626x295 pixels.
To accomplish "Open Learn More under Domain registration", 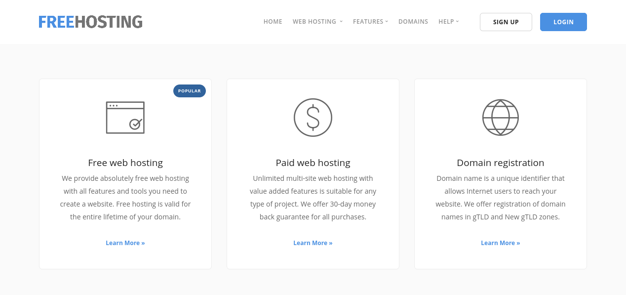I will pos(501,243).
